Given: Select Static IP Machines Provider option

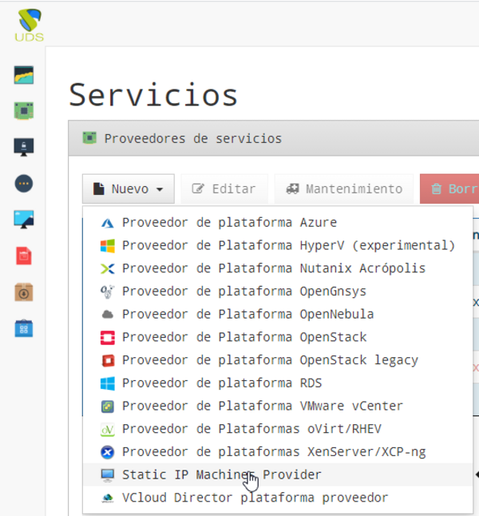Looking at the screenshot, I should 221,474.
